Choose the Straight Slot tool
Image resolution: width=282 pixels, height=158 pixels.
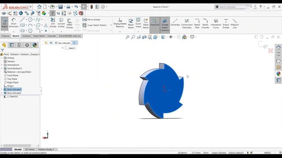point(22,31)
